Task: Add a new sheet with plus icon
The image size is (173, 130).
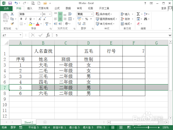Action: [x=45, y=122]
